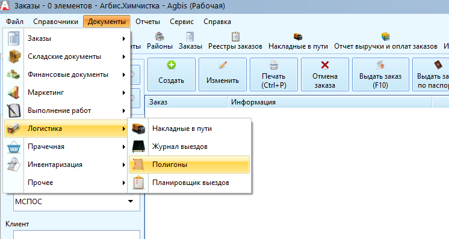Click the Agbis application logo icon
The width and height of the screenshot is (449, 239).
[x=5, y=6]
